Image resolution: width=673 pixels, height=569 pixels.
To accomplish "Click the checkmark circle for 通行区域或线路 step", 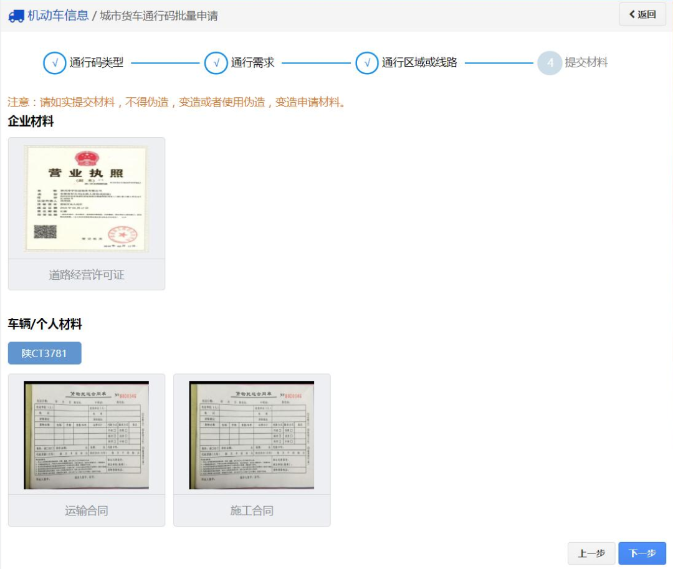I will coord(367,63).
